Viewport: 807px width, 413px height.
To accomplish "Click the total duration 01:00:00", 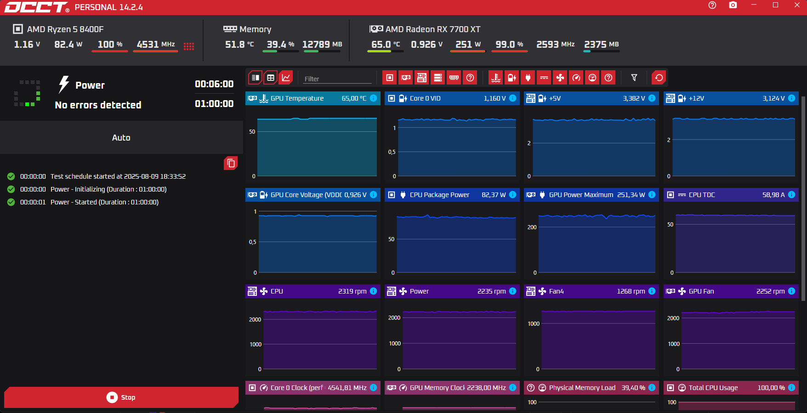I will (x=214, y=104).
